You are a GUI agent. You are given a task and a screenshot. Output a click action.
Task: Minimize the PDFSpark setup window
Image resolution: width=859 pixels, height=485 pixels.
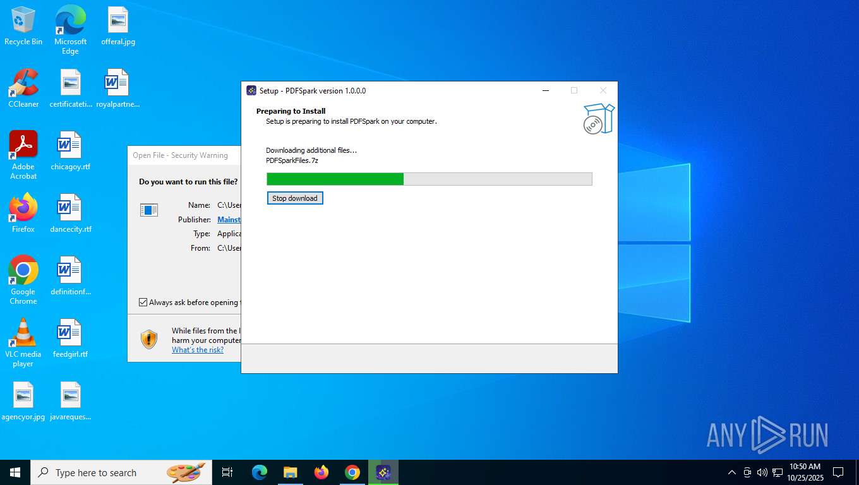[546, 90]
